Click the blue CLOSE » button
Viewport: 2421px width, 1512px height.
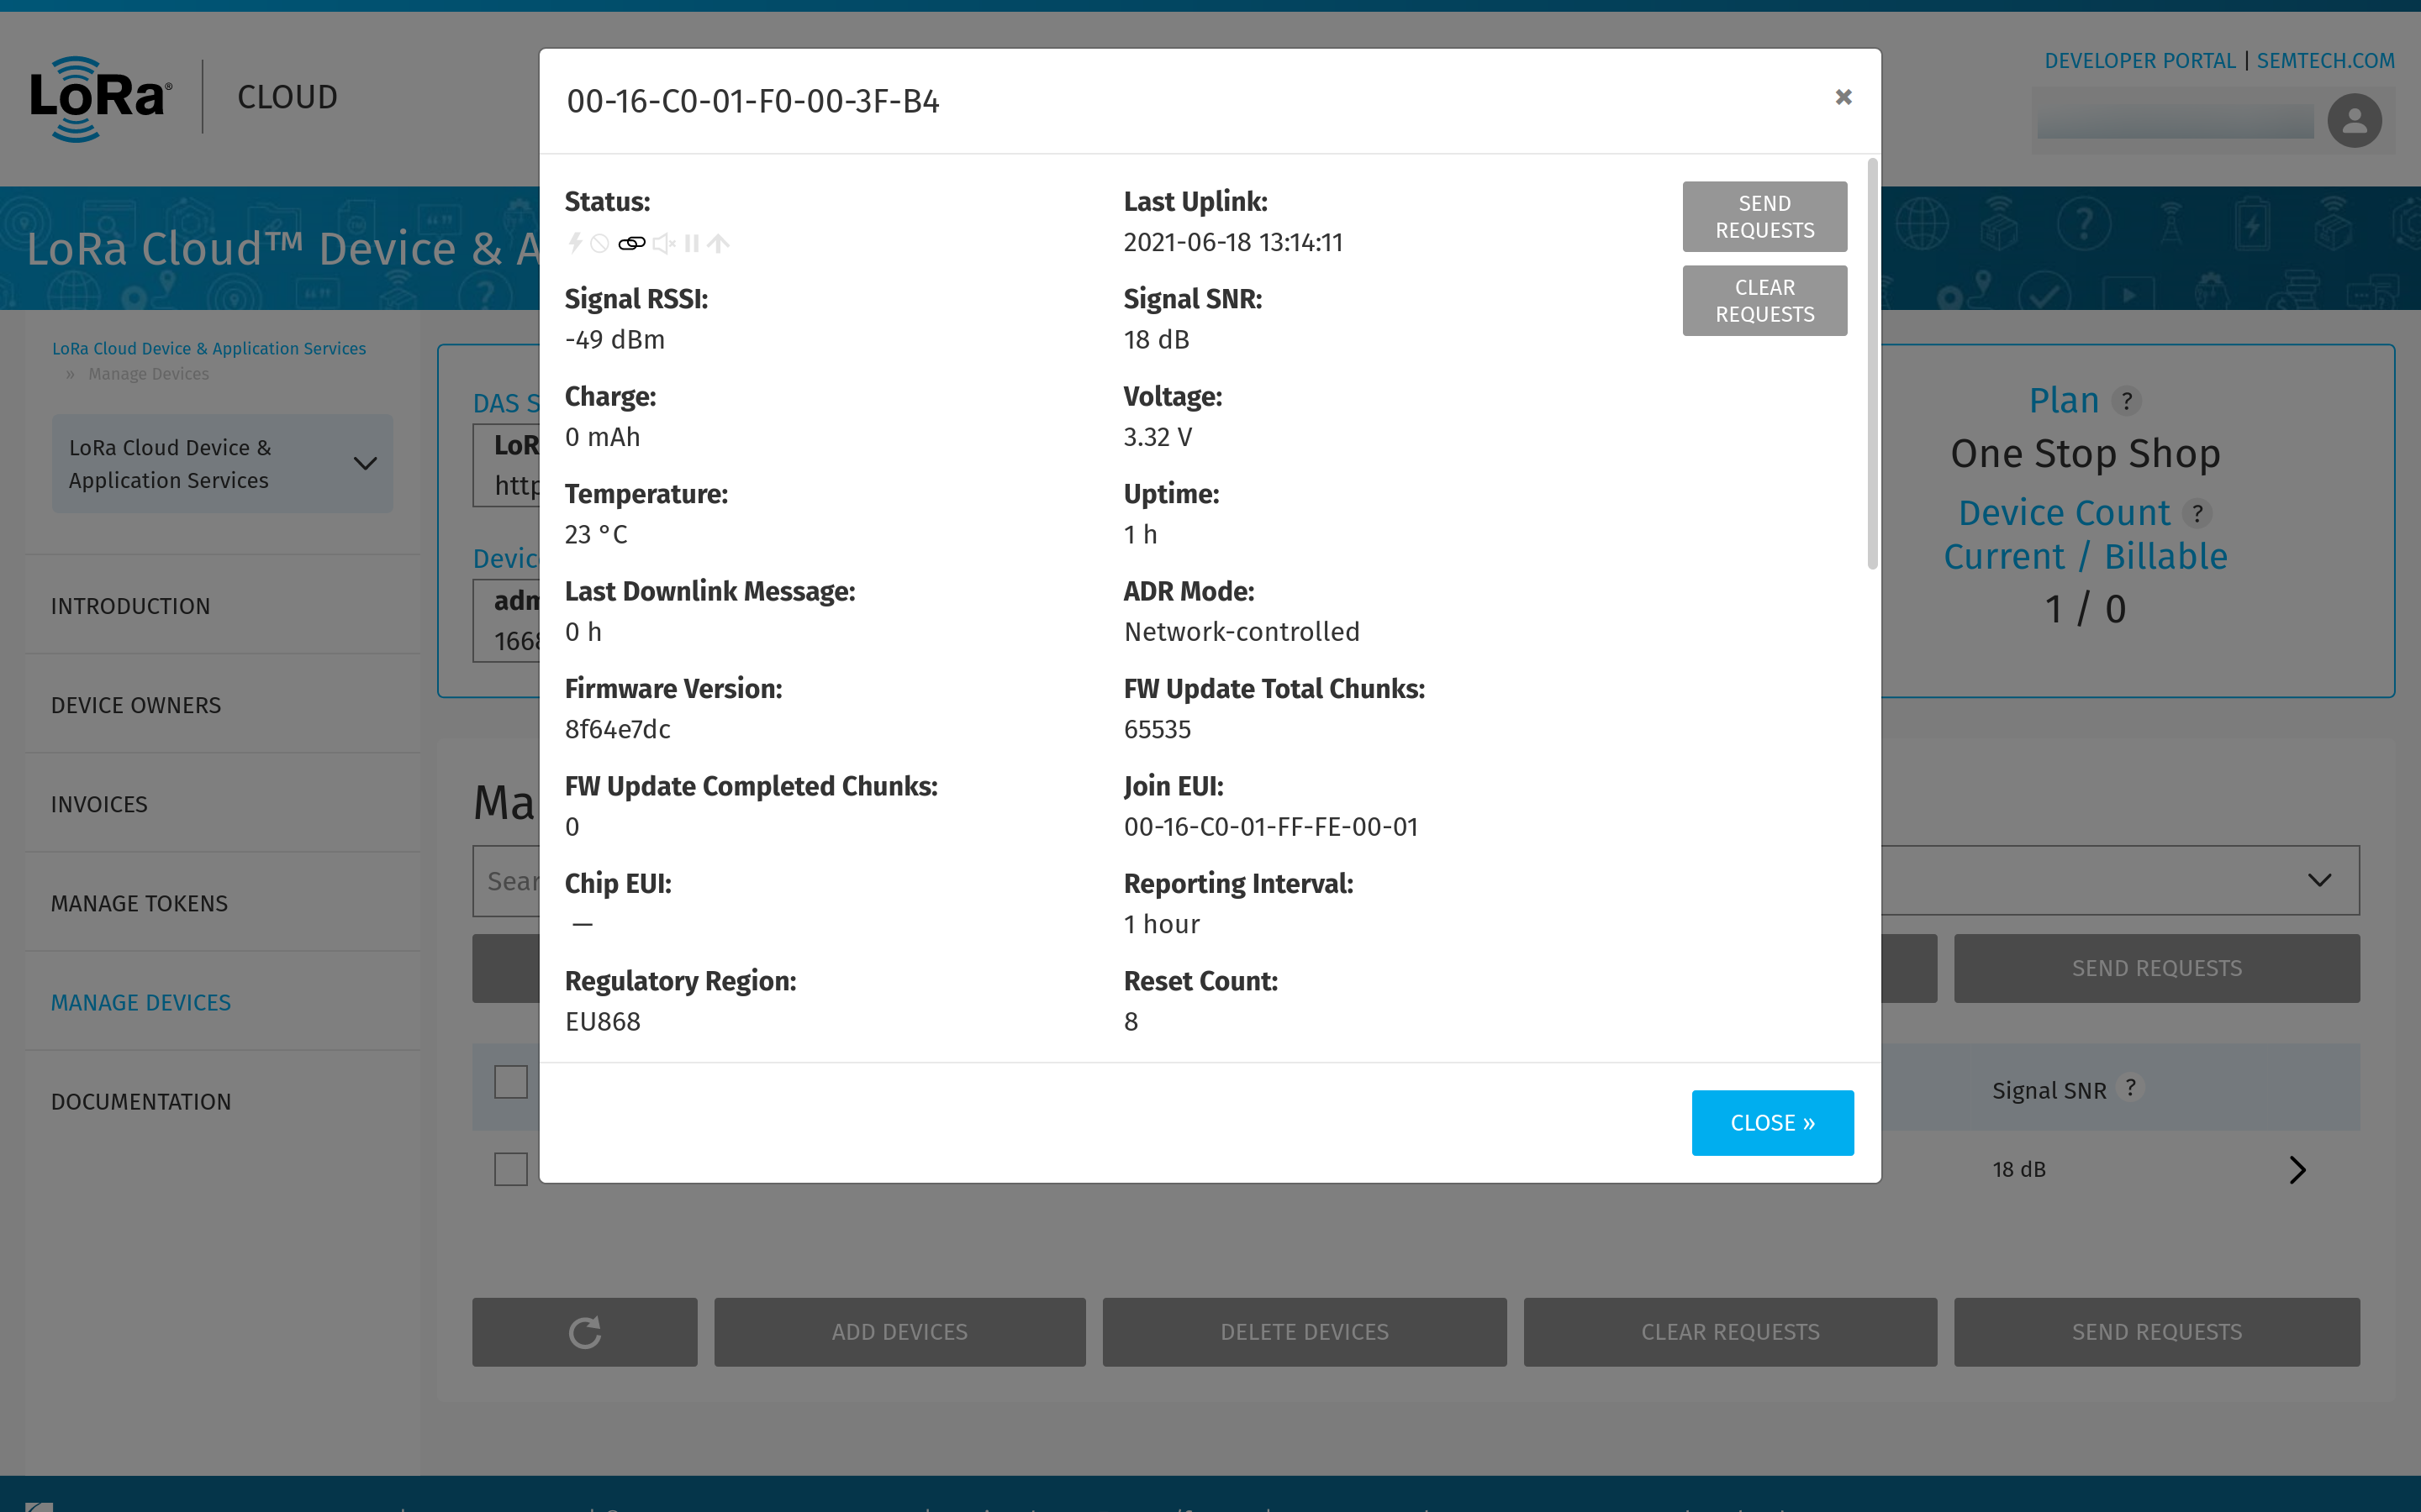point(1772,1122)
